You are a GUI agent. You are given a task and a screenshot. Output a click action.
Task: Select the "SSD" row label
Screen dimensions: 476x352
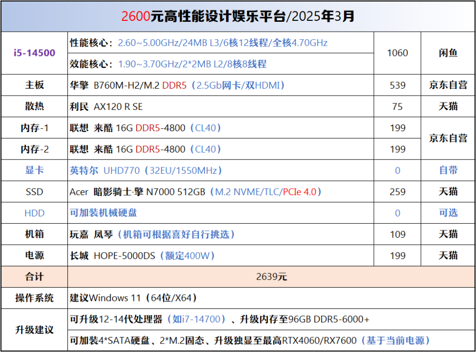pyautogui.click(x=34, y=192)
